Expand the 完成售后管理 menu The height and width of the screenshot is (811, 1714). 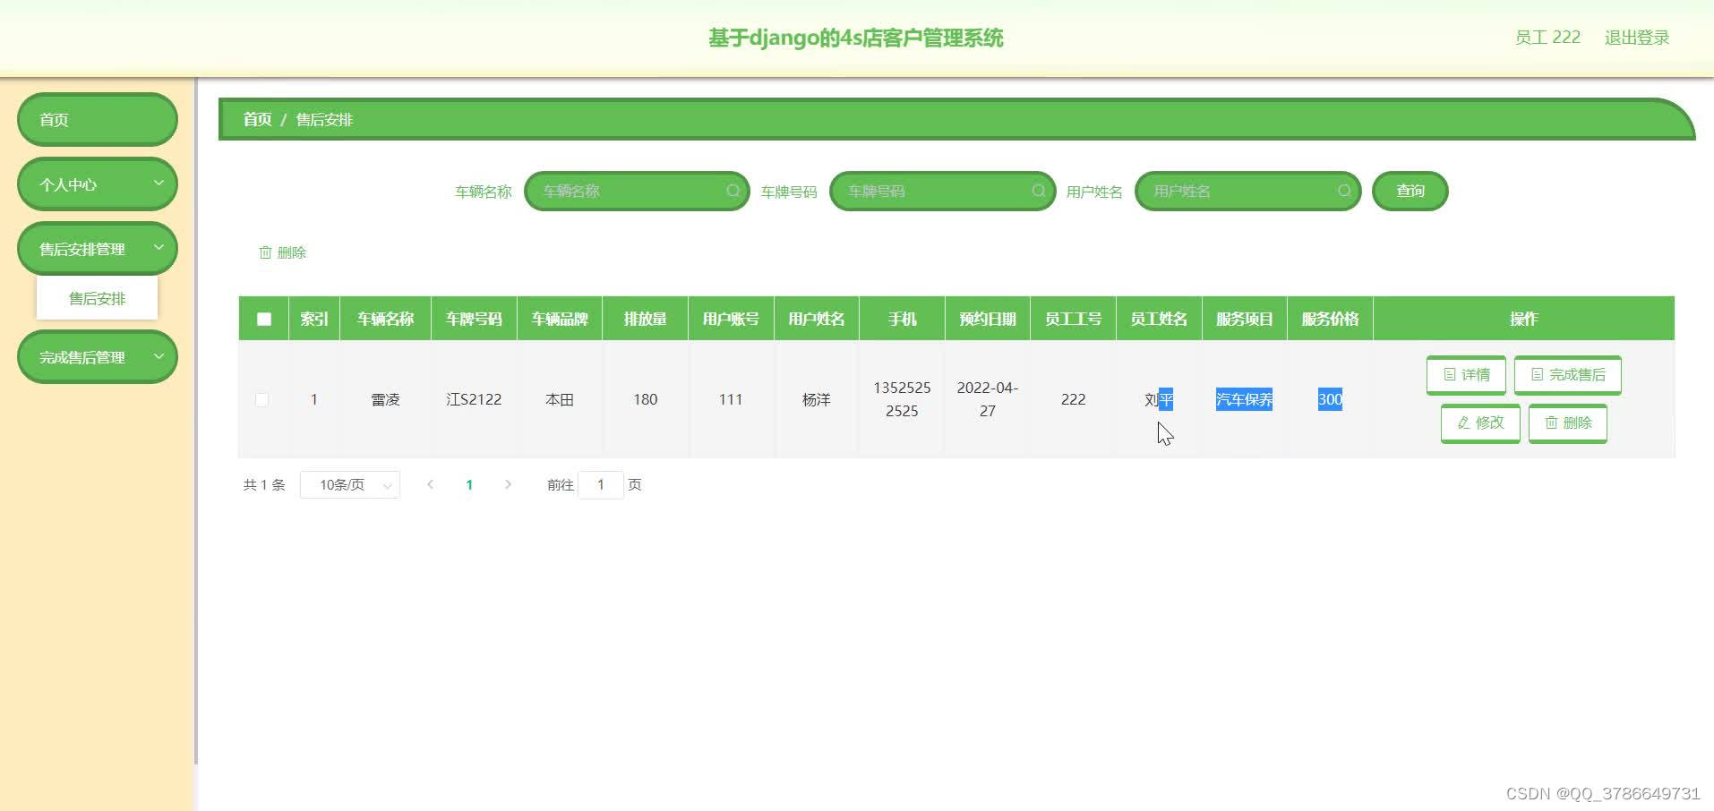click(98, 357)
